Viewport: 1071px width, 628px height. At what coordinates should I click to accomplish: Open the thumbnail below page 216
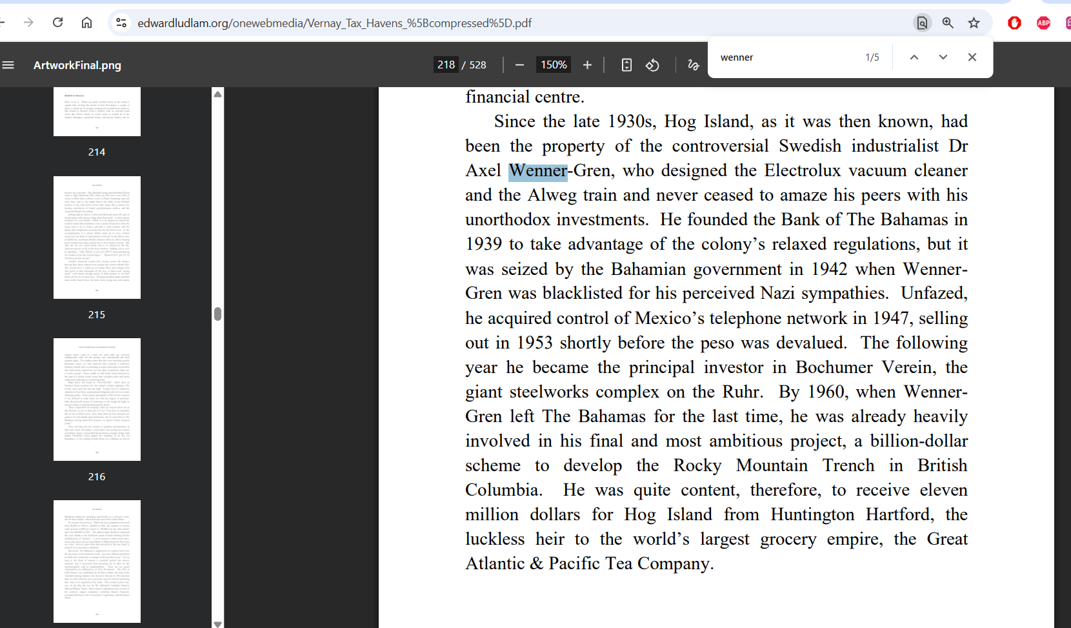(97, 562)
